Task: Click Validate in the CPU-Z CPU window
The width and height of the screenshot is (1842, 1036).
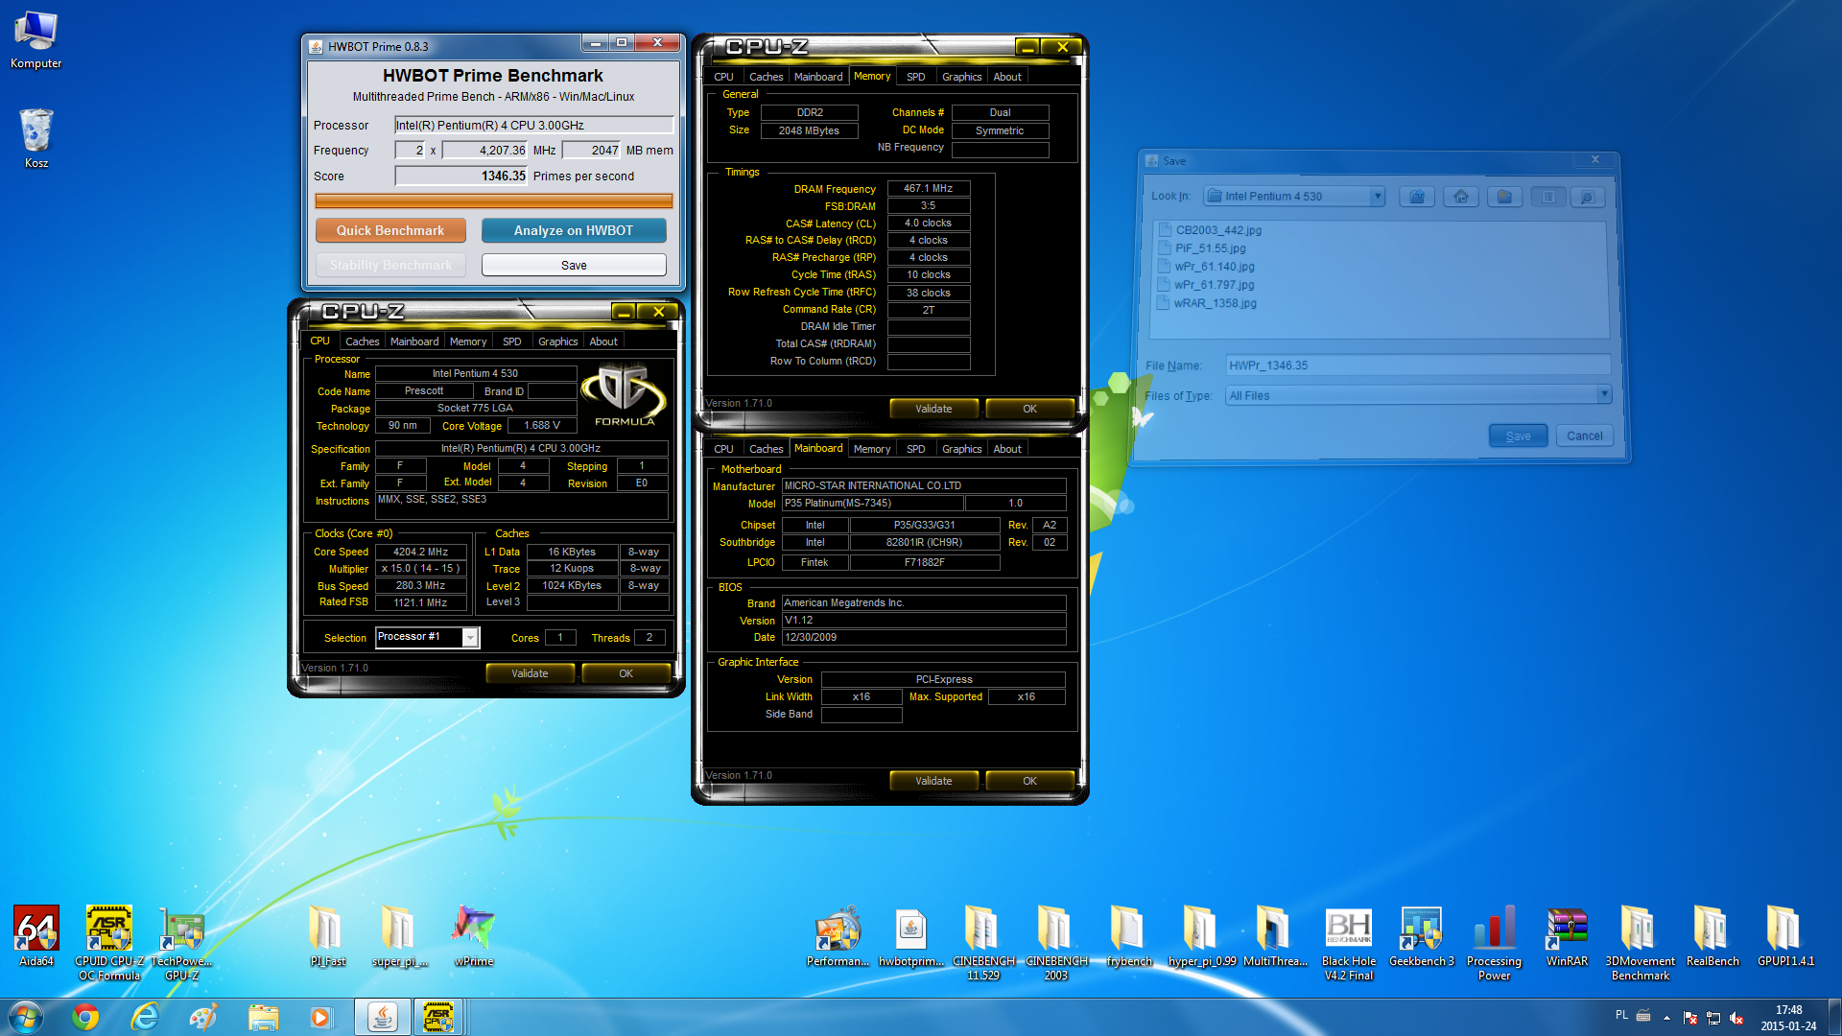Action: tap(530, 673)
